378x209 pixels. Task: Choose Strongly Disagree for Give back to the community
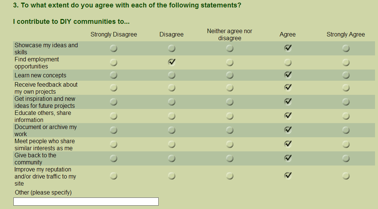pos(114,158)
